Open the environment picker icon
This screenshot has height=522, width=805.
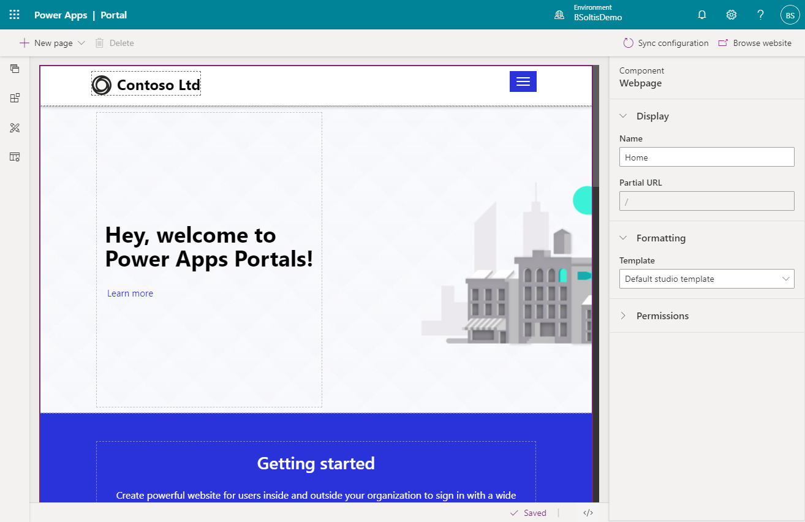(559, 15)
